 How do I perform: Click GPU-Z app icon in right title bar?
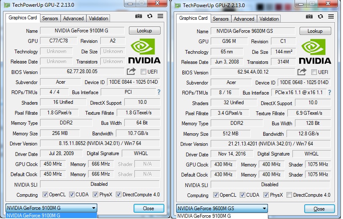coord(178,5)
